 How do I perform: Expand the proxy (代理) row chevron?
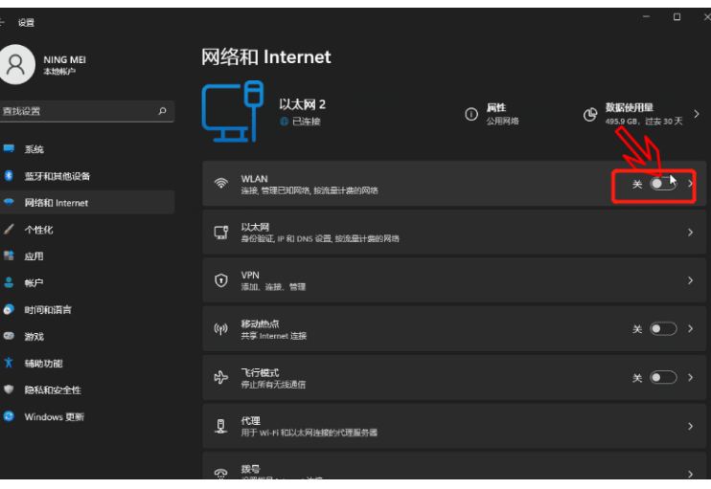[690, 426]
